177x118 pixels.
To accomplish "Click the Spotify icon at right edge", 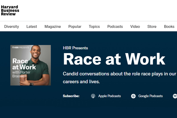I will [x=175, y=96].
